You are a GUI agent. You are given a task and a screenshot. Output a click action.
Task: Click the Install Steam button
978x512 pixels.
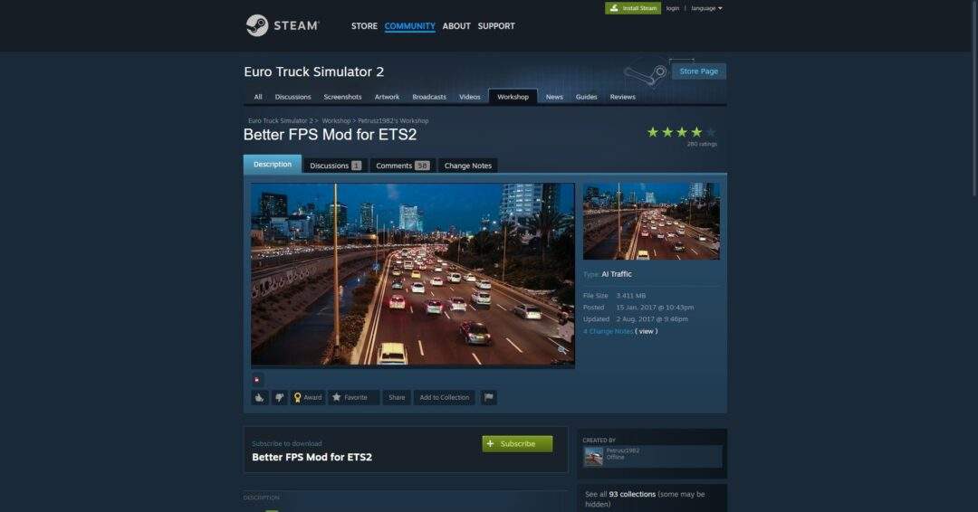[632, 8]
